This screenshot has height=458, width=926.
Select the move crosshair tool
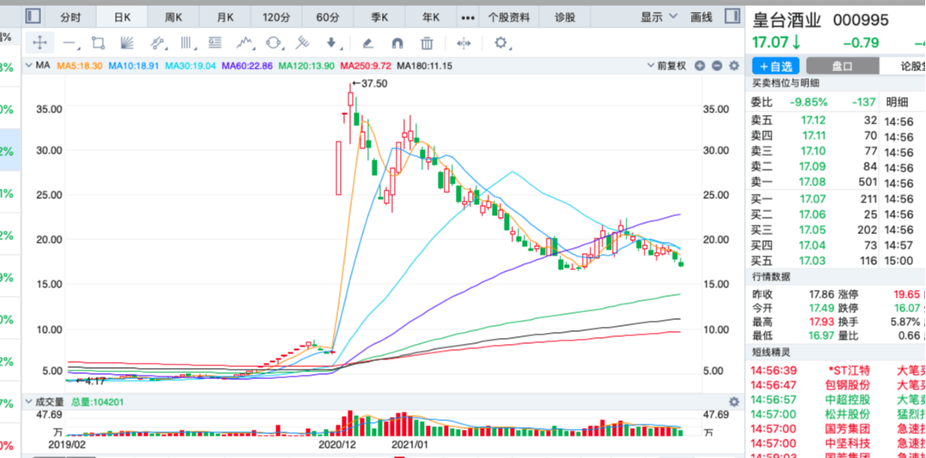39,43
